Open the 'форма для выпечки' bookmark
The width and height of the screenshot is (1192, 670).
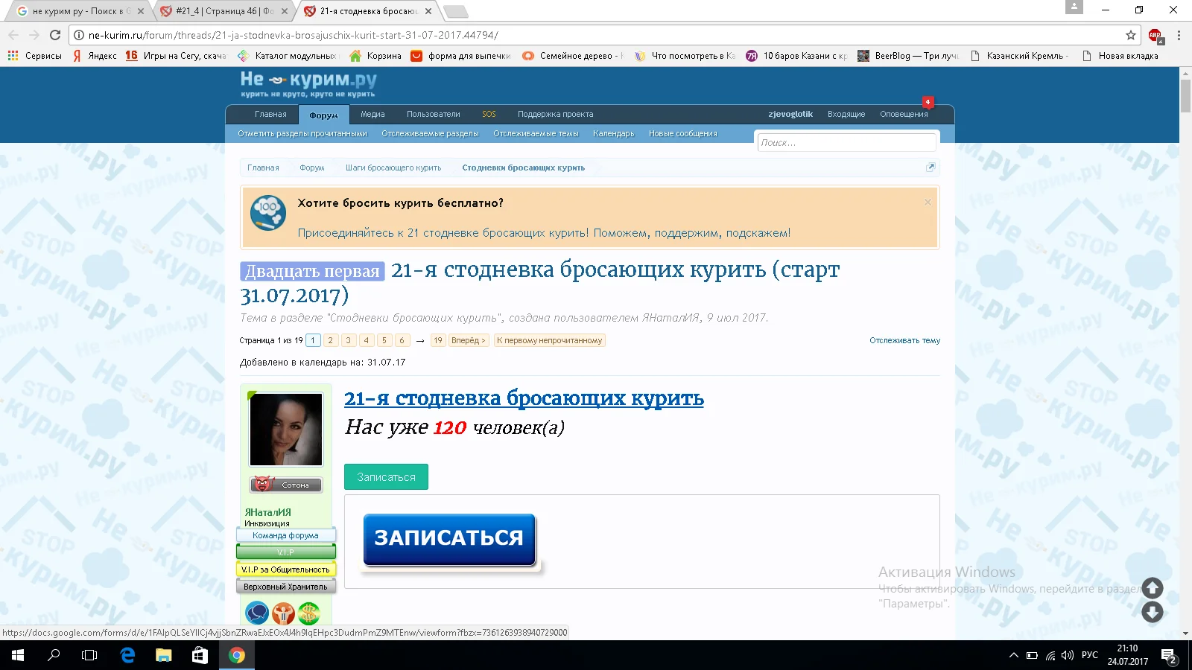point(461,56)
